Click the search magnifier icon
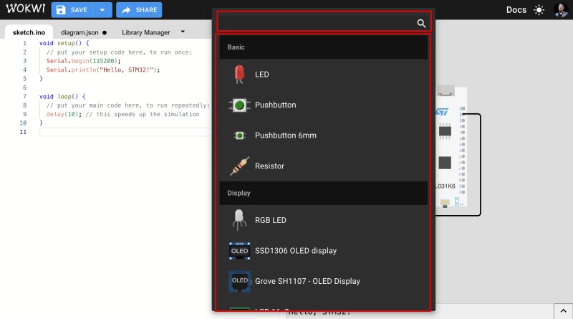 point(421,23)
